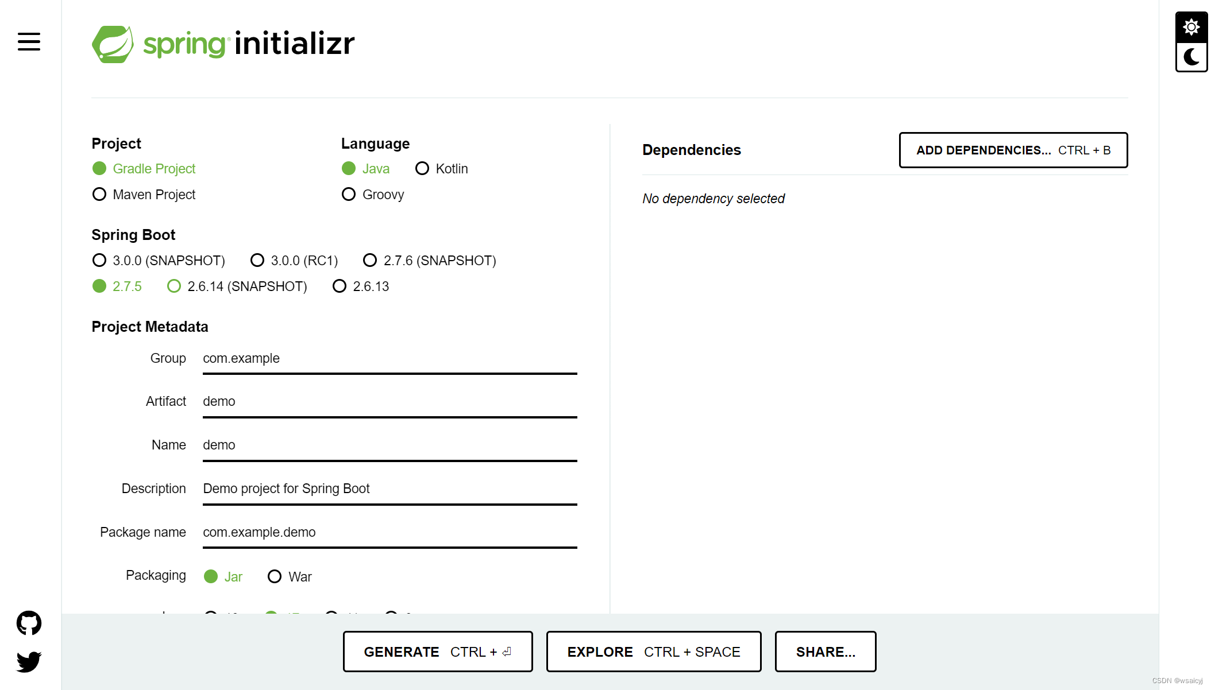Click the Dependencies heading
The width and height of the screenshot is (1211, 690).
[692, 150]
